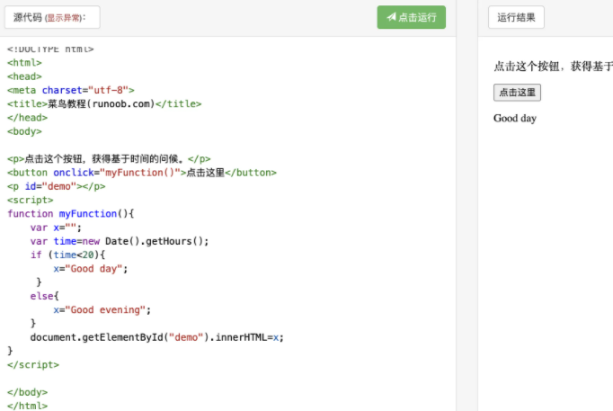Image resolution: width=613 pixels, height=411 pixels.
Task: Click the opening <body> tag line
Action: click(x=24, y=131)
